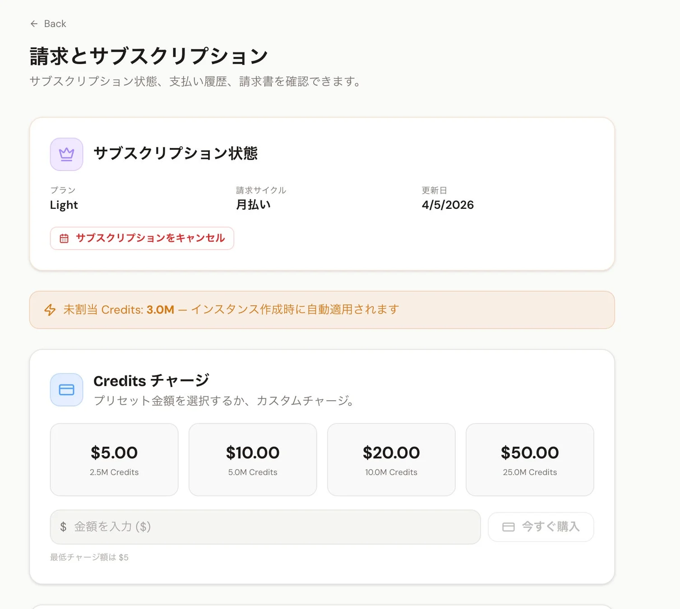Click サブスクリプションをキャンセル to cancel the subscription

142,238
